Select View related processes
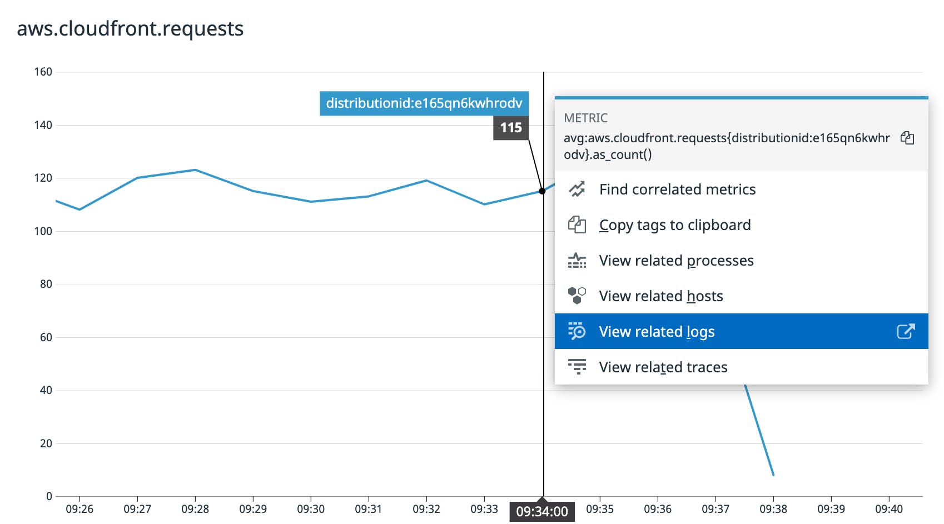Screen dimensions: 944x524 (677, 260)
